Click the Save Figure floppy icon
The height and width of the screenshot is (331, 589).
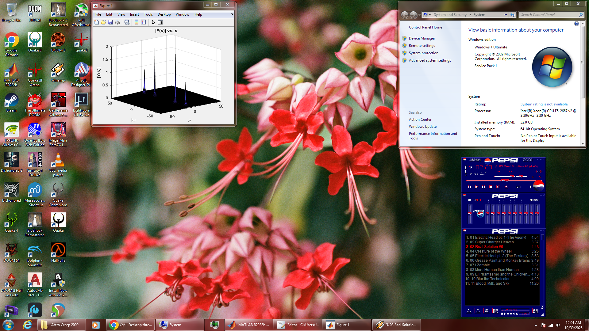[x=110, y=22]
